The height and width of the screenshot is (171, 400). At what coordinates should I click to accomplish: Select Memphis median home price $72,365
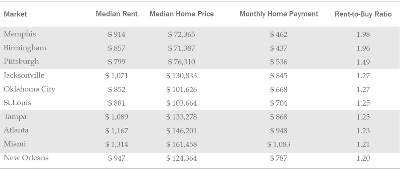[x=182, y=34]
